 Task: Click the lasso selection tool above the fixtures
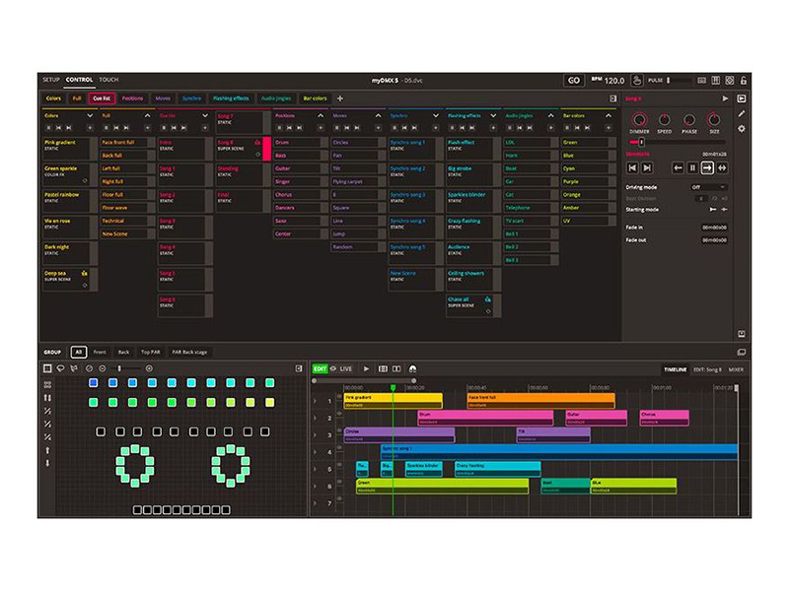point(60,368)
